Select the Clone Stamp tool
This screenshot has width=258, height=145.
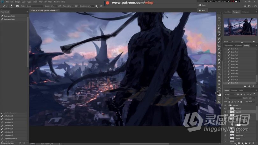(x=219, y=46)
